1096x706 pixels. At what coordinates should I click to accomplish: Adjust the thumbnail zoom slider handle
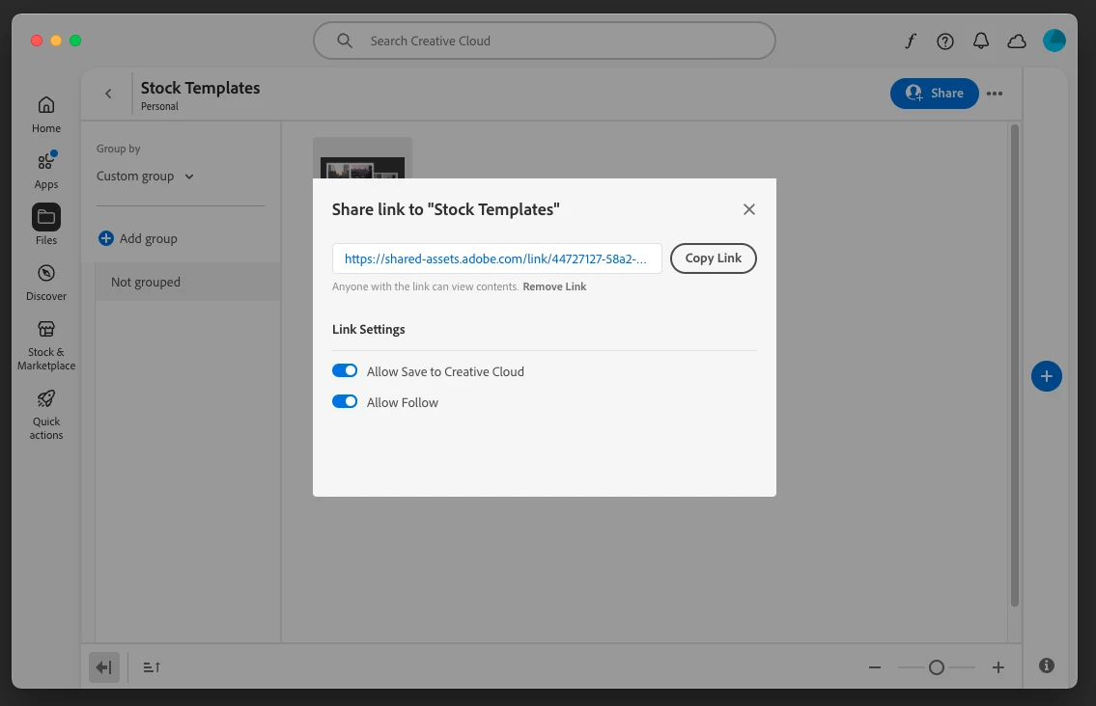pos(937,667)
